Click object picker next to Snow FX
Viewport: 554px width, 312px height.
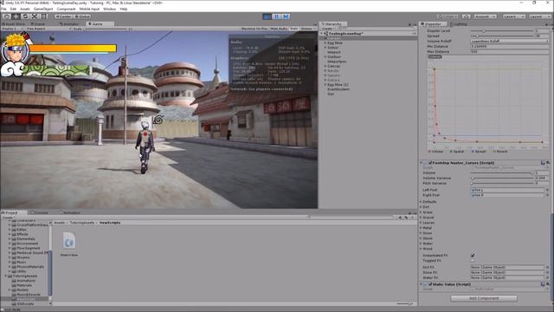[547, 272]
